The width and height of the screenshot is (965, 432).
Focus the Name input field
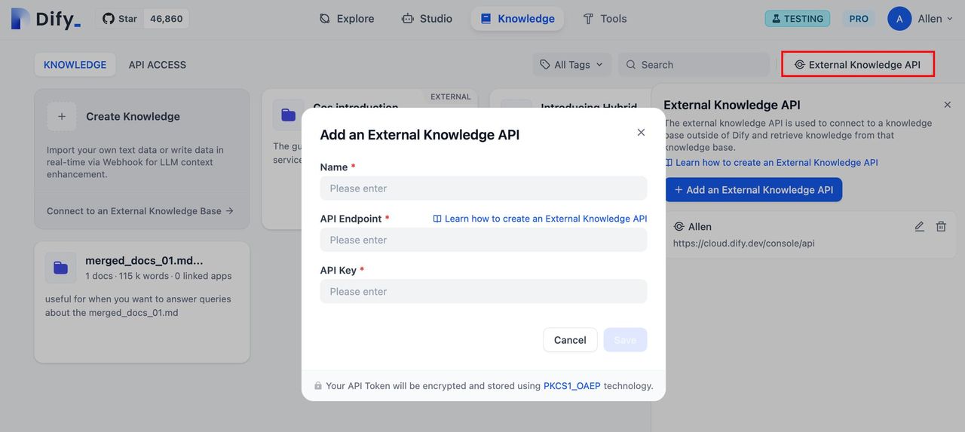(483, 188)
